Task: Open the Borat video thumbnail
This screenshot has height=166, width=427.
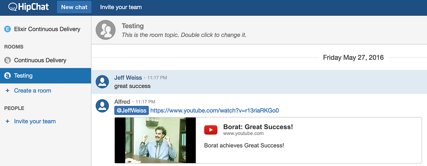Action: coord(155,140)
